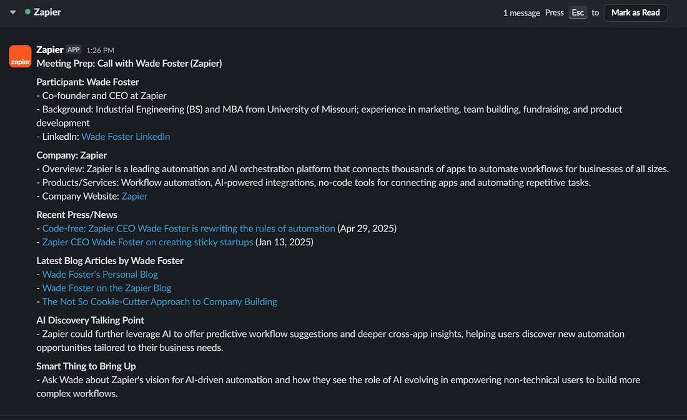Open the Zapier company website link

tap(134, 196)
